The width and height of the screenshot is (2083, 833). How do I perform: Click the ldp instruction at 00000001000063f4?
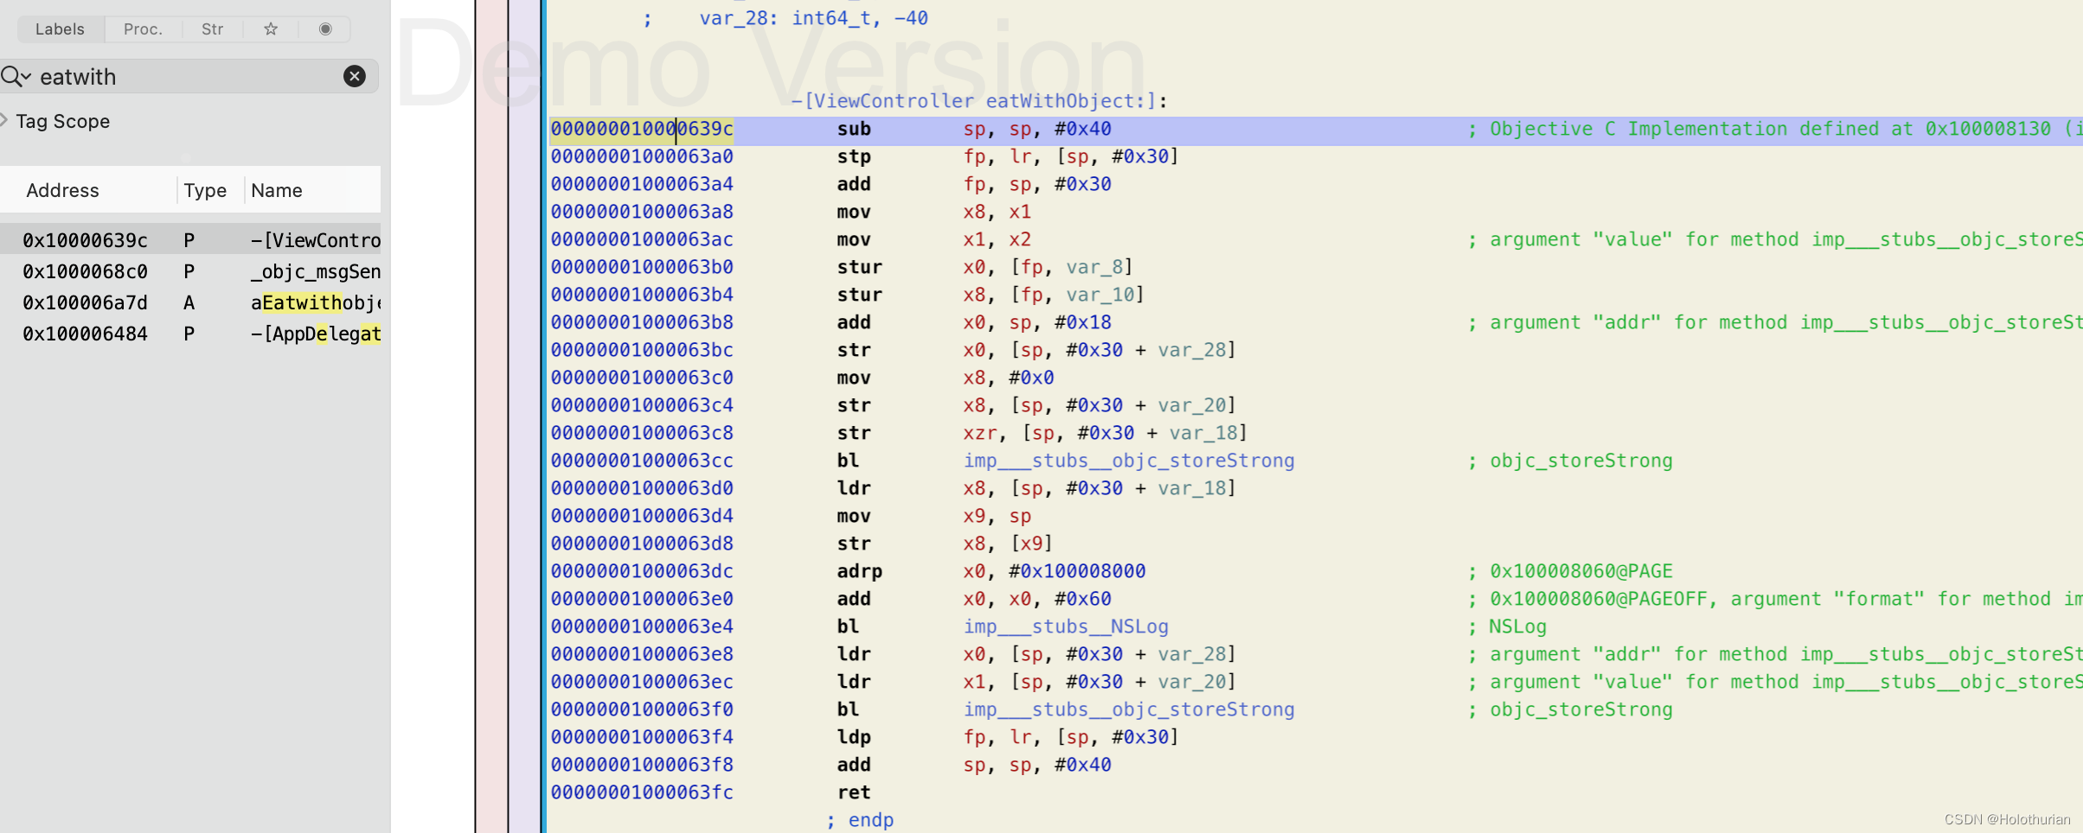[x=854, y=737]
